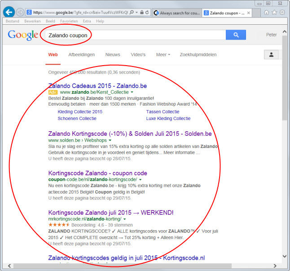Expand dropdown arrow next to solden.be Webshops
Screen dimensions: 290x271
[x=110, y=140]
